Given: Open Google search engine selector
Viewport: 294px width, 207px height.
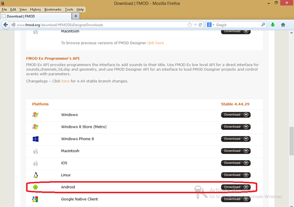Looking at the screenshot, I should [211, 25].
